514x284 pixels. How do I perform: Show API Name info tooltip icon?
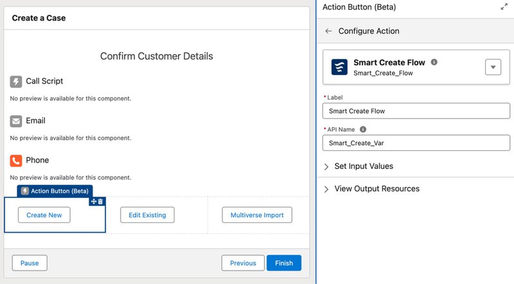(x=363, y=129)
